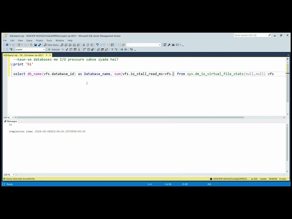The height and width of the screenshot is (219, 292).
Task: Click the editor horizontal scrollbar thumb
Action: tap(130, 118)
